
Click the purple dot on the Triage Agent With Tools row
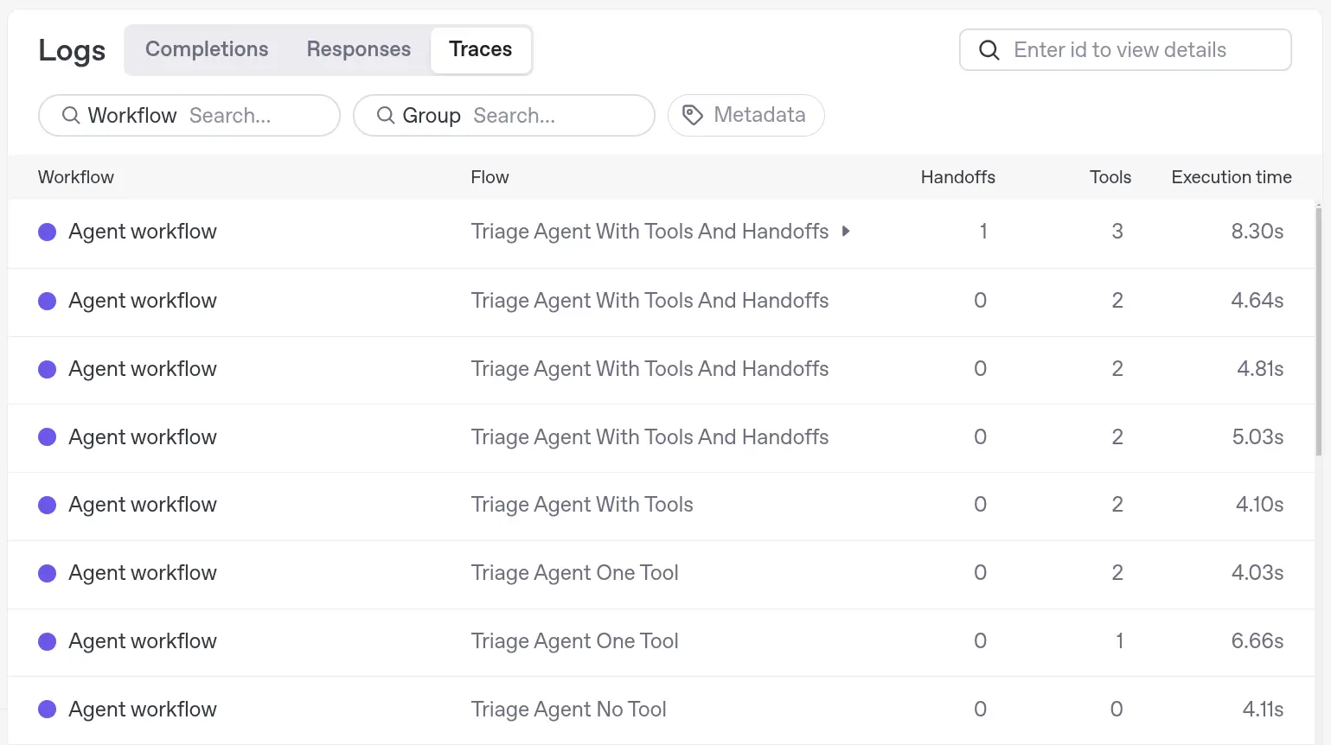point(48,505)
